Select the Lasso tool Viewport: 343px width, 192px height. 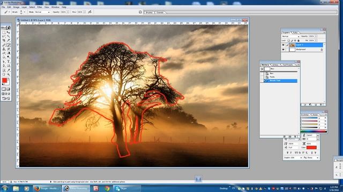4,36
